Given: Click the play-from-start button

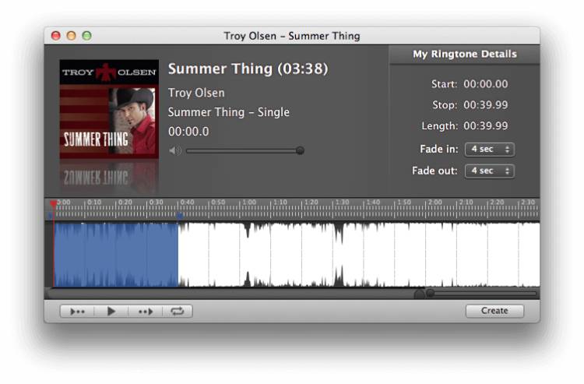Looking at the screenshot, I should [77, 311].
